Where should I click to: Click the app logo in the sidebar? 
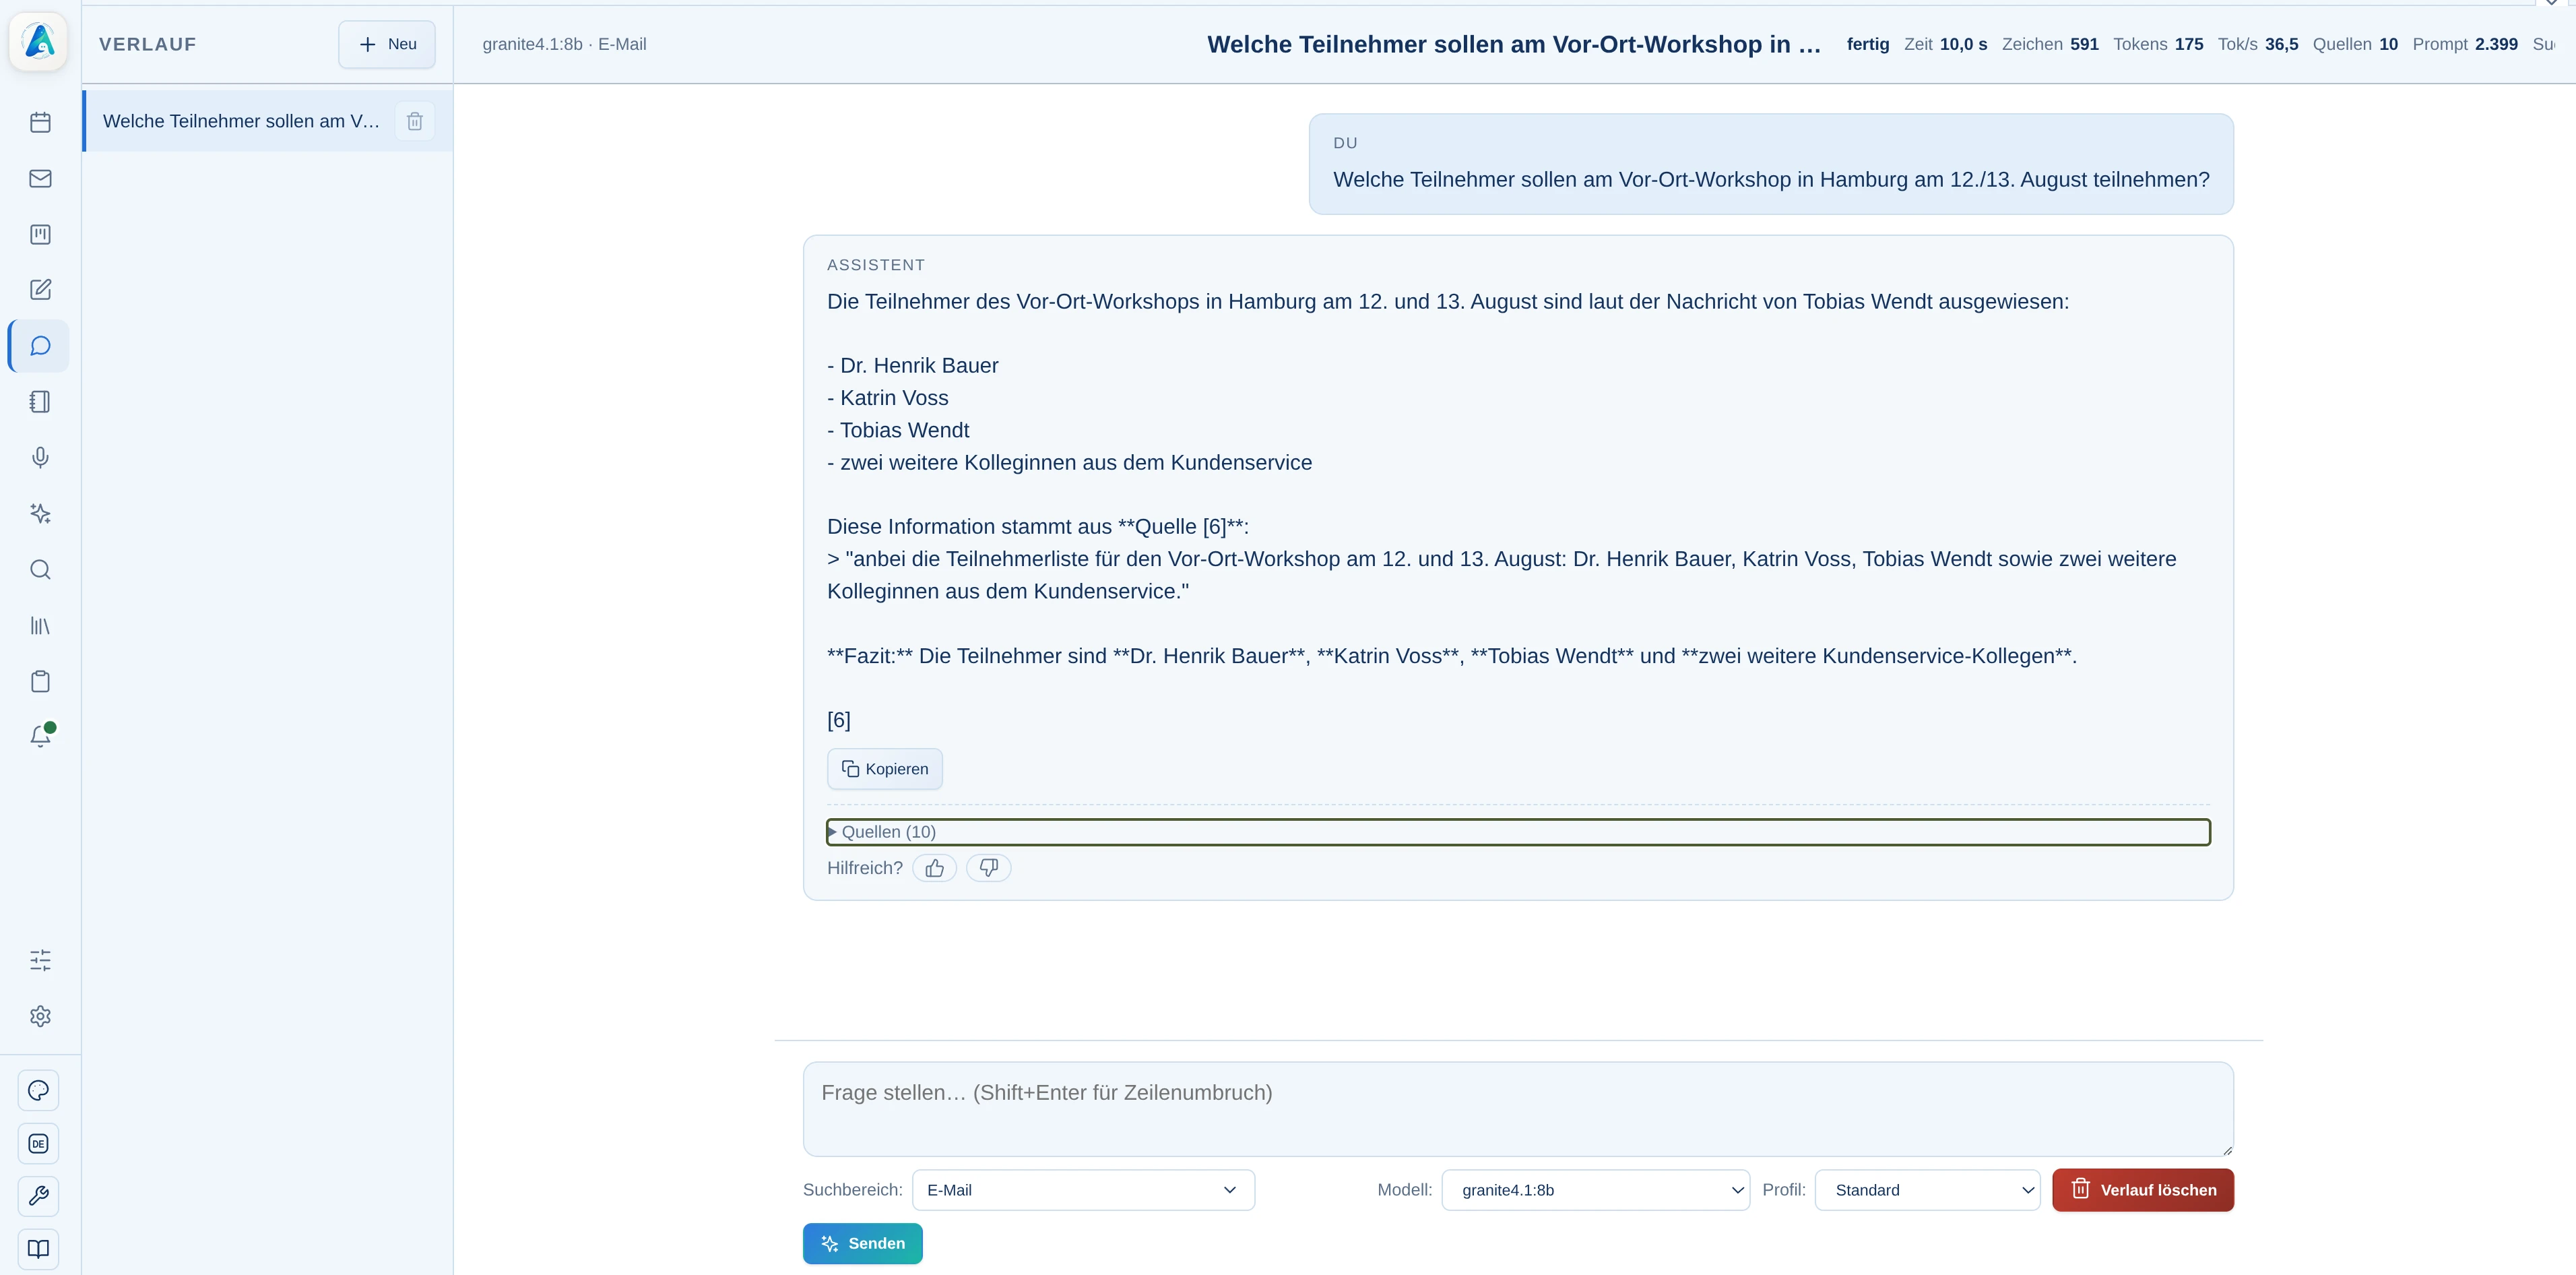[39, 41]
